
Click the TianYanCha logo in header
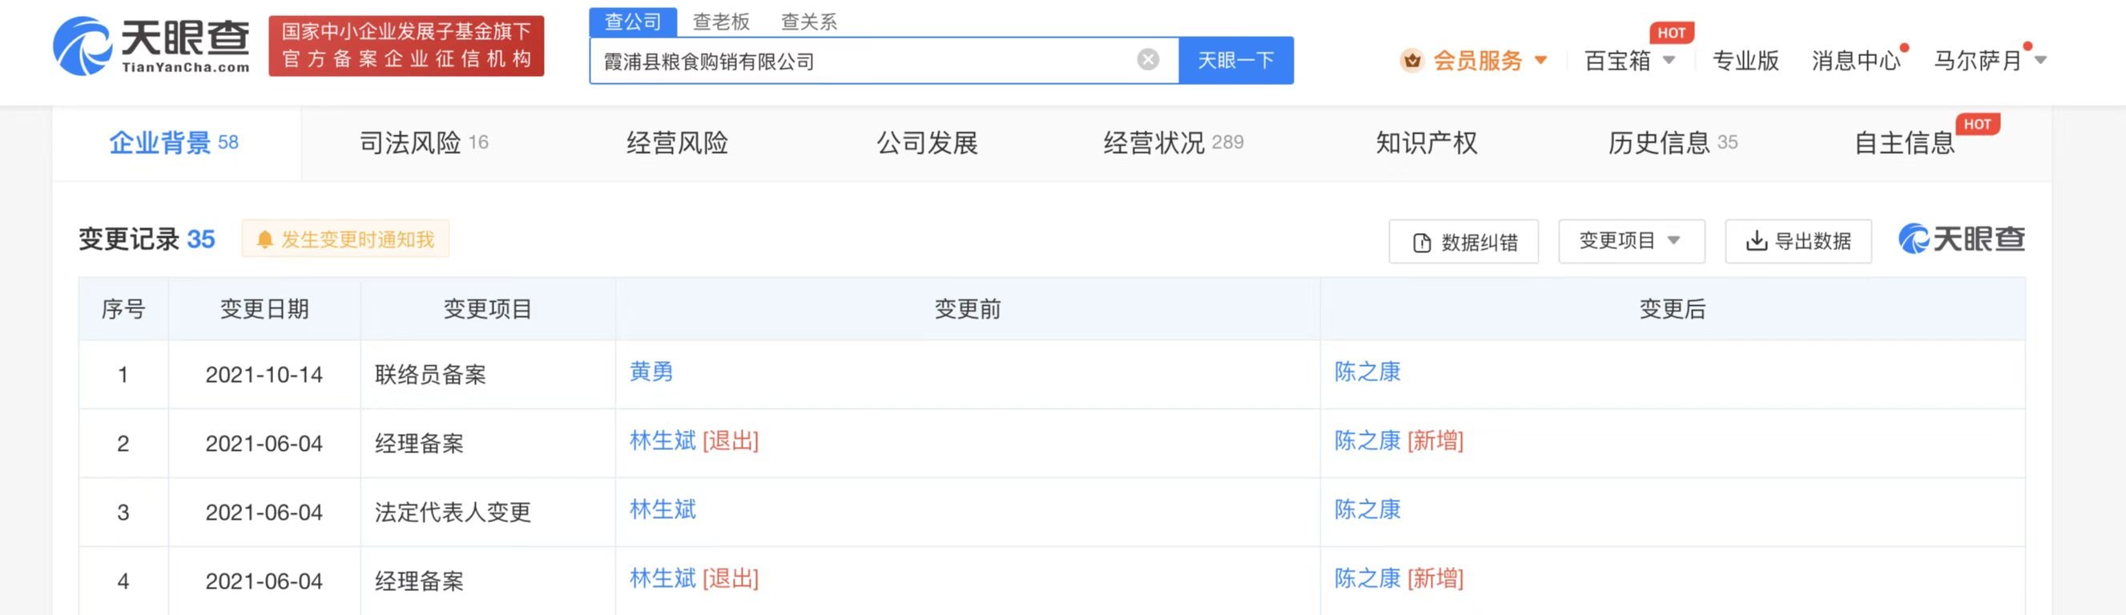point(152,46)
